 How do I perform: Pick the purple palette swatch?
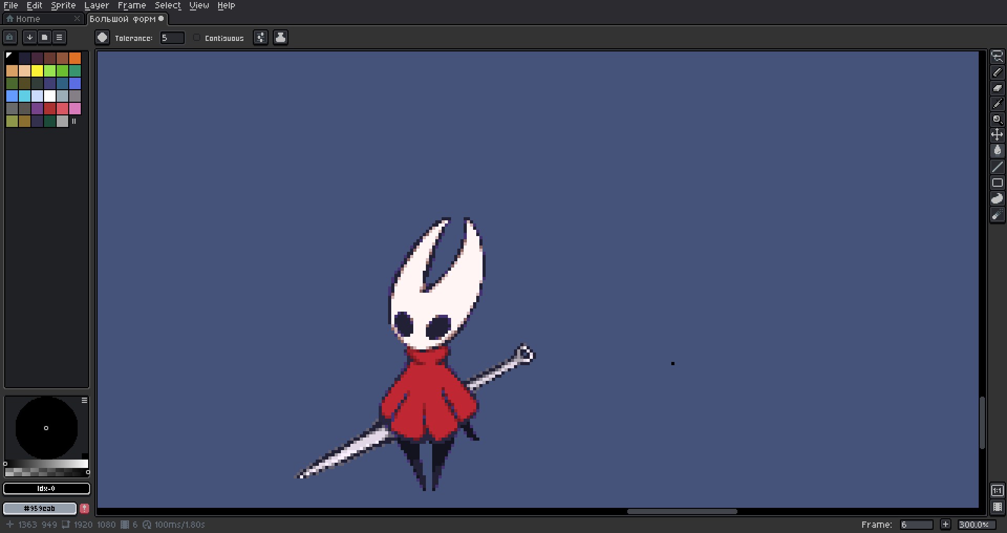(x=37, y=108)
